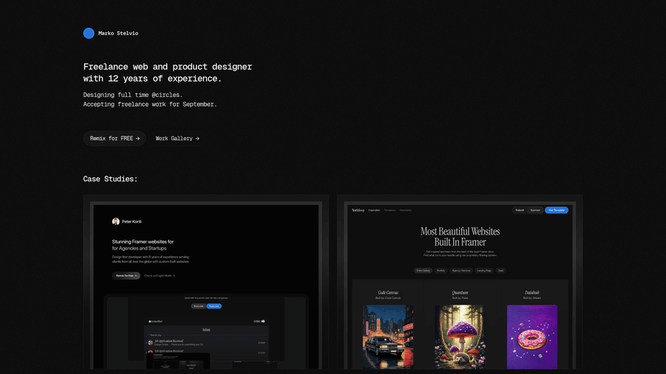The height and width of the screenshot is (374, 666).
Task: Click the Northloop logo in second case study
Action: click(358, 210)
